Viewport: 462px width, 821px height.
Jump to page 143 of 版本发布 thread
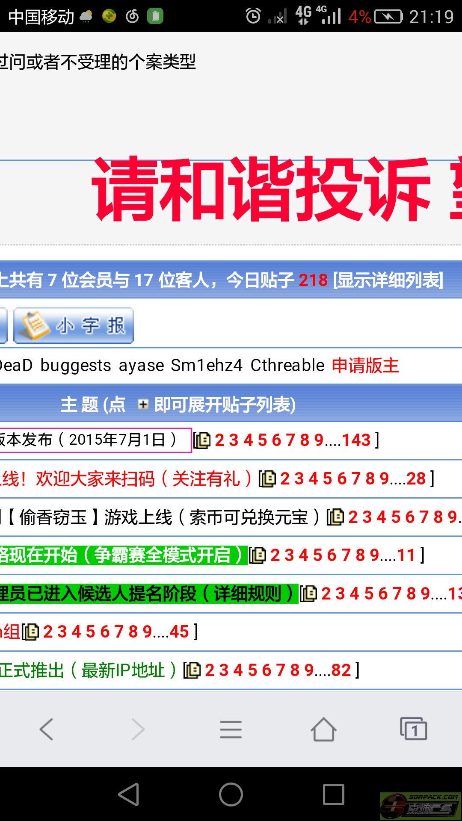coord(356,440)
